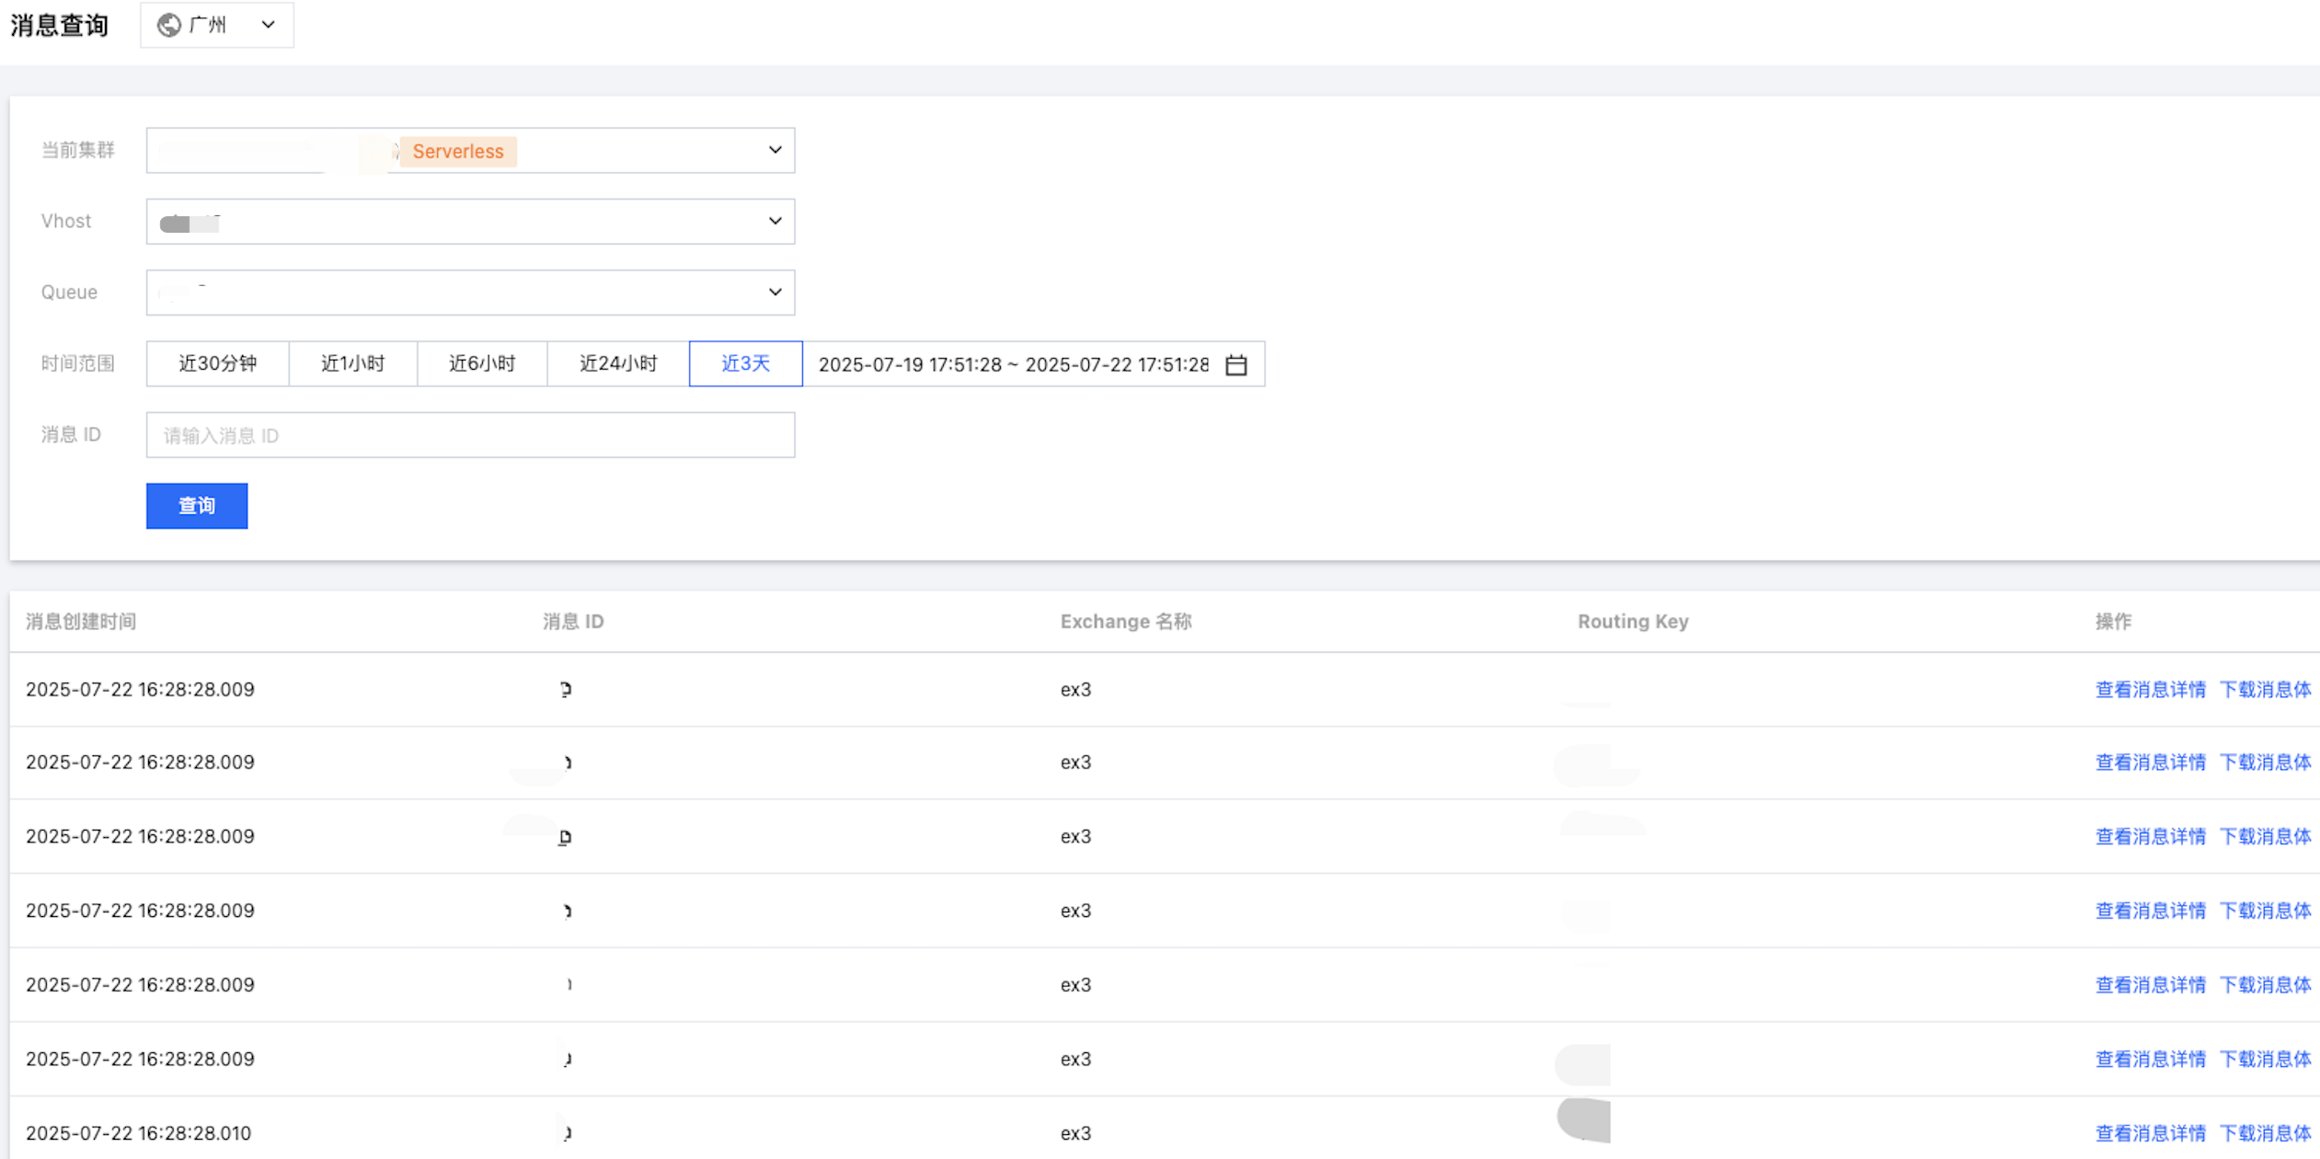Open the Queue selection dropdown
Viewport: 2320px width, 1159px height.
[775, 292]
